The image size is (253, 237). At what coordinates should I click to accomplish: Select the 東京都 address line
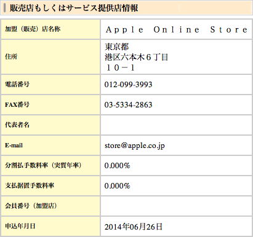click(x=117, y=47)
